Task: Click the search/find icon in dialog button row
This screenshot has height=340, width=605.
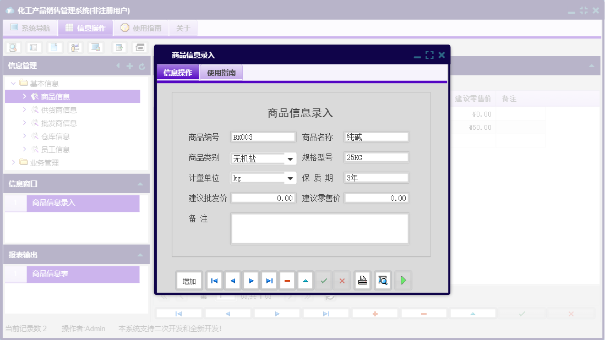Action: pyautogui.click(x=382, y=280)
